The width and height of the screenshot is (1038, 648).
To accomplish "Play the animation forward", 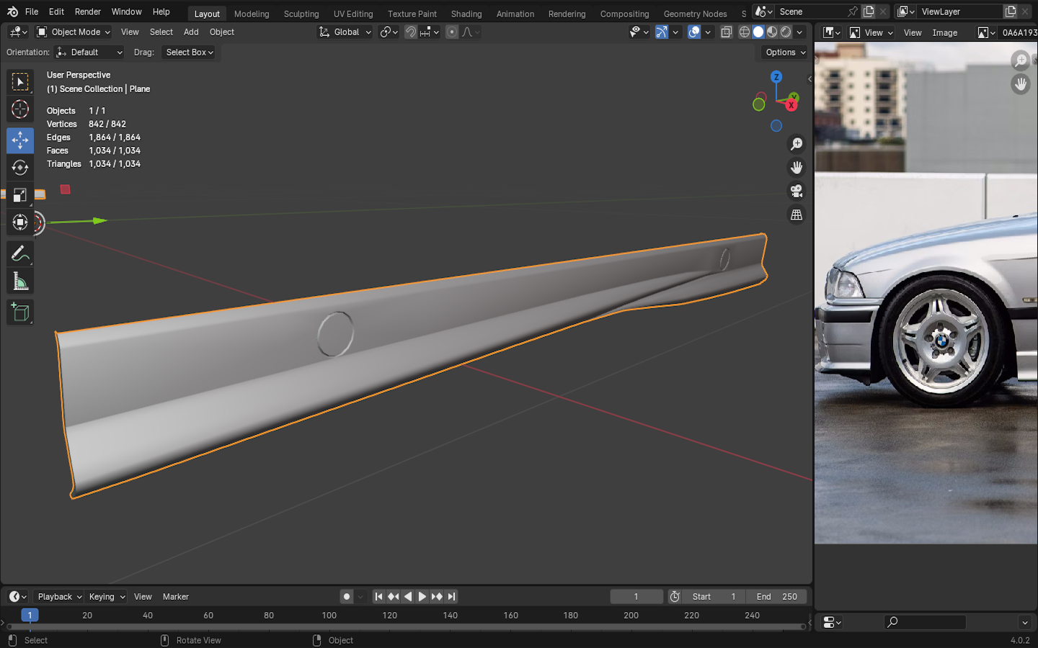I will click(x=422, y=596).
